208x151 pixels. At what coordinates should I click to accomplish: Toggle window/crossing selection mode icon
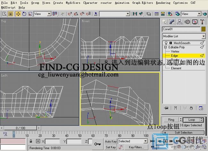tap(11, 14)
